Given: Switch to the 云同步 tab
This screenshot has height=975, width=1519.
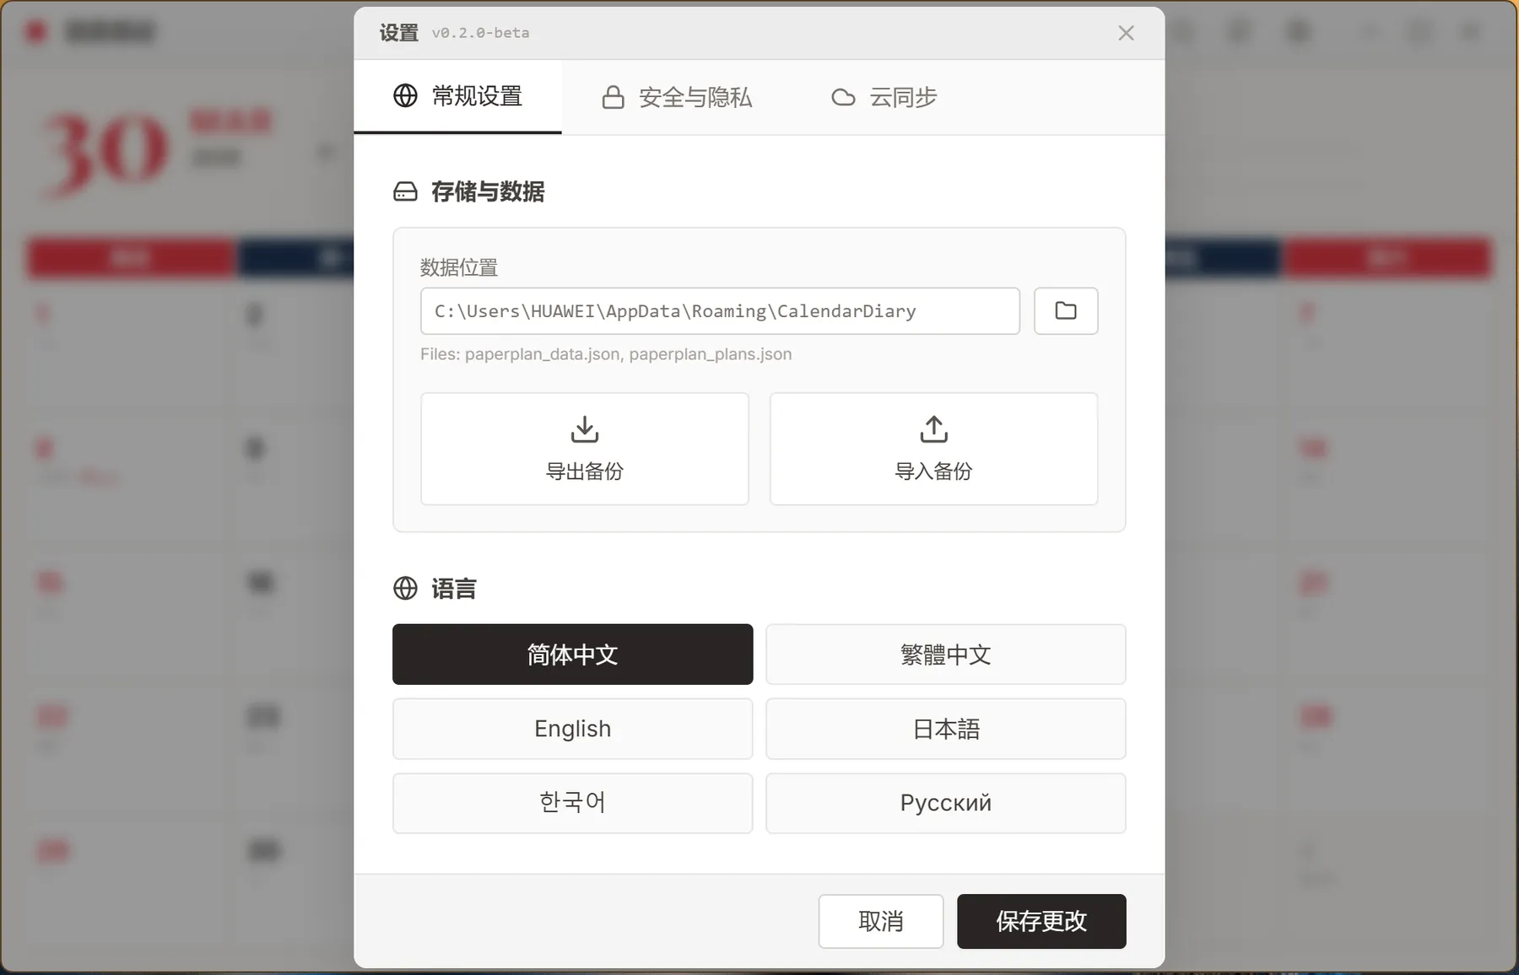Looking at the screenshot, I should pyautogui.click(x=884, y=98).
